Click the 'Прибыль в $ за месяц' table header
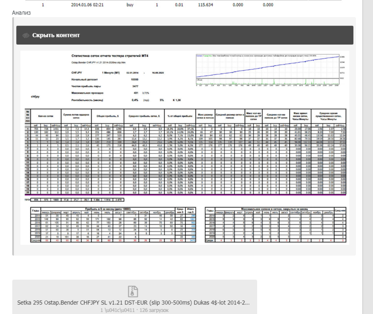 (x=108, y=209)
